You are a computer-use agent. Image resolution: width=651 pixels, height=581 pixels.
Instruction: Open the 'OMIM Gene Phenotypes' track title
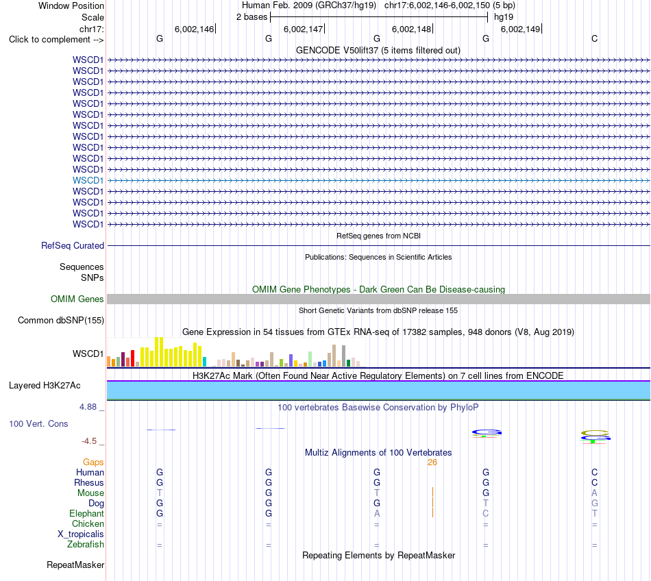[x=378, y=289]
